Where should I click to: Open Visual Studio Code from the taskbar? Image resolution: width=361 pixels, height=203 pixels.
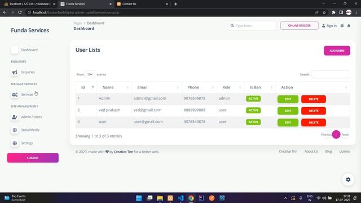click(x=180, y=198)
